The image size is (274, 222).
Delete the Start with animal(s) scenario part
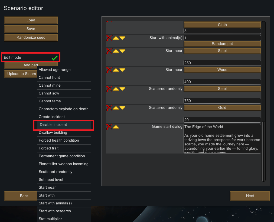tap(109, 38)
